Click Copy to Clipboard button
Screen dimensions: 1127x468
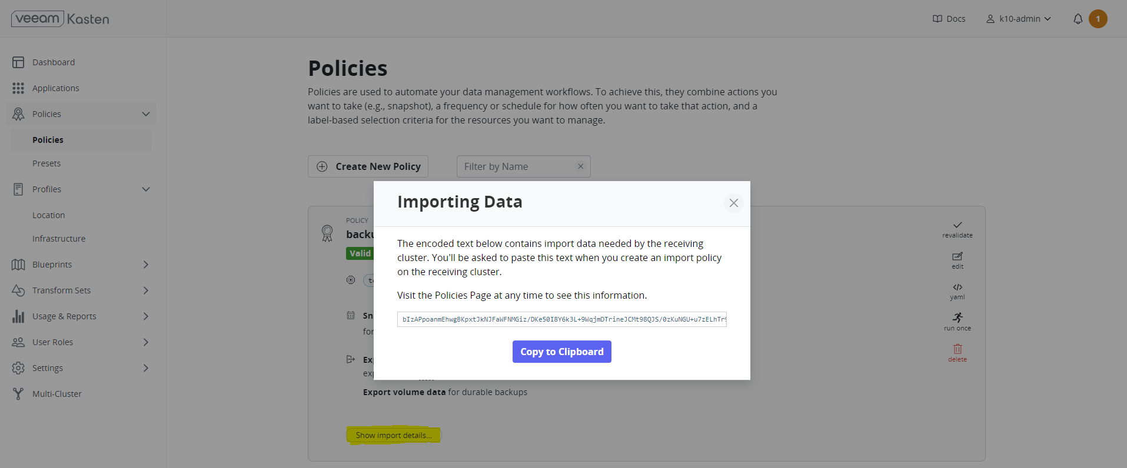coord(562,352)
